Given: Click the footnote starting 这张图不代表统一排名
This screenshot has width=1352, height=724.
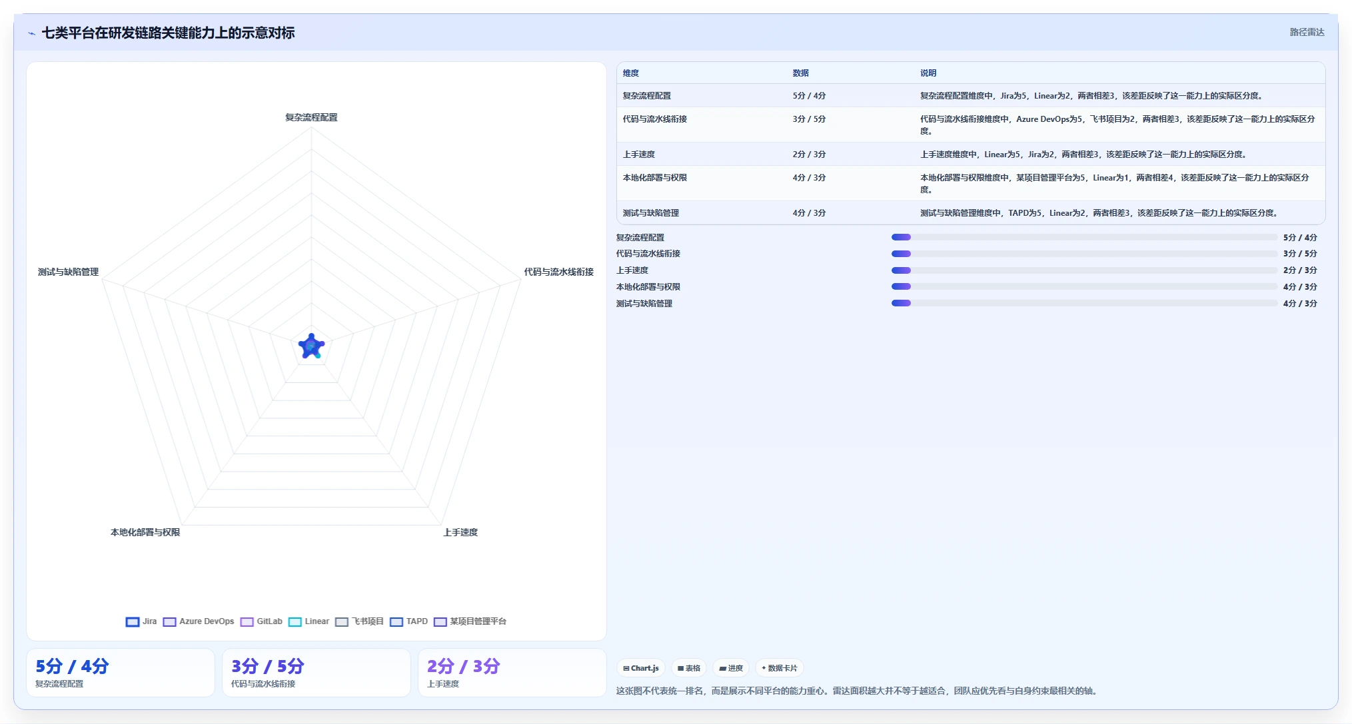Looking at the screenshot, I should click(x=857, y=691).
